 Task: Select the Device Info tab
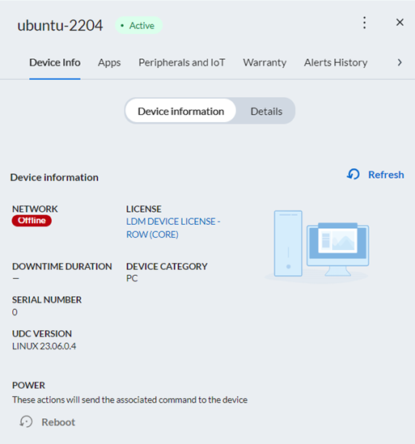(x=55, y=62)
